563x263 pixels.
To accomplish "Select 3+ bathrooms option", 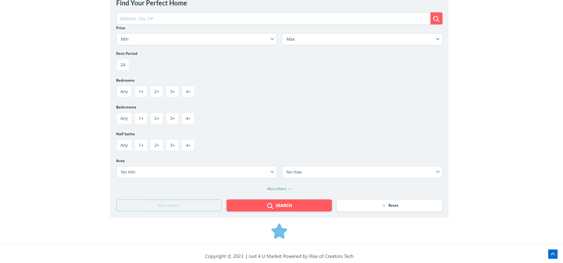I will (x=172, y=118).
